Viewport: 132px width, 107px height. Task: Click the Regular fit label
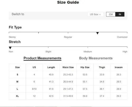(x=68, y=37)
